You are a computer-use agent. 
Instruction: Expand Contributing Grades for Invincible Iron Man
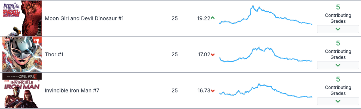pos(338,101)
